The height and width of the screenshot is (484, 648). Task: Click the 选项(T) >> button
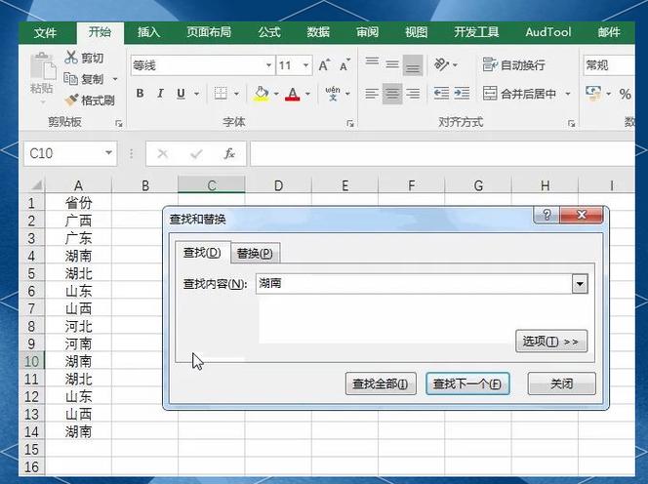[x=550, y=342]
